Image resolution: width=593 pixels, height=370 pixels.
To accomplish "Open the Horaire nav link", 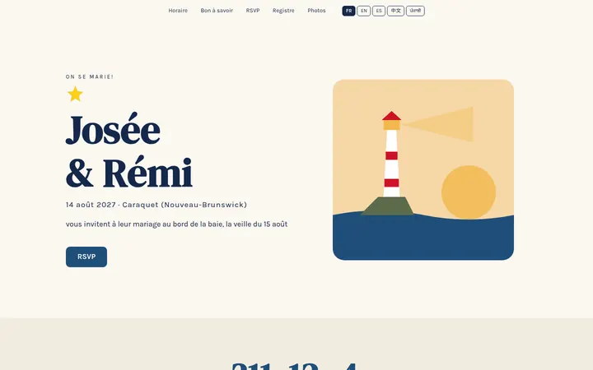I will (x=178, y=11).
